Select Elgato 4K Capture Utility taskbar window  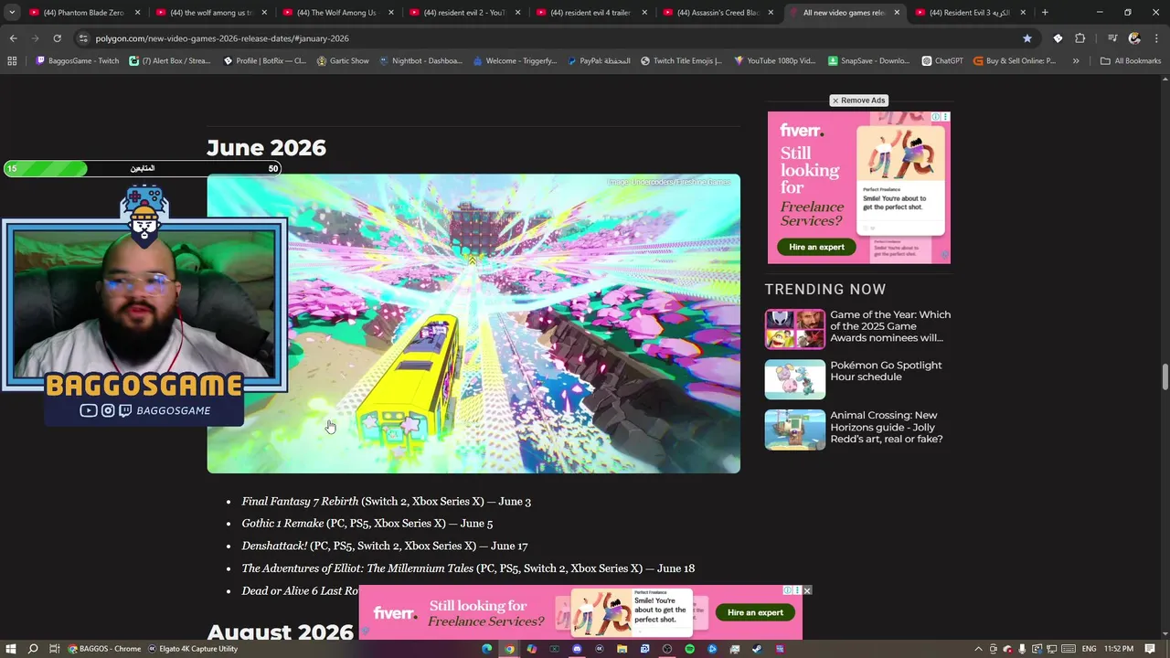193,649
